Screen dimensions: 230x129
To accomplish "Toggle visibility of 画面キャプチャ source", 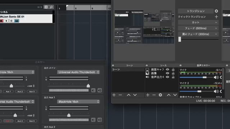I will pos(167,70).
